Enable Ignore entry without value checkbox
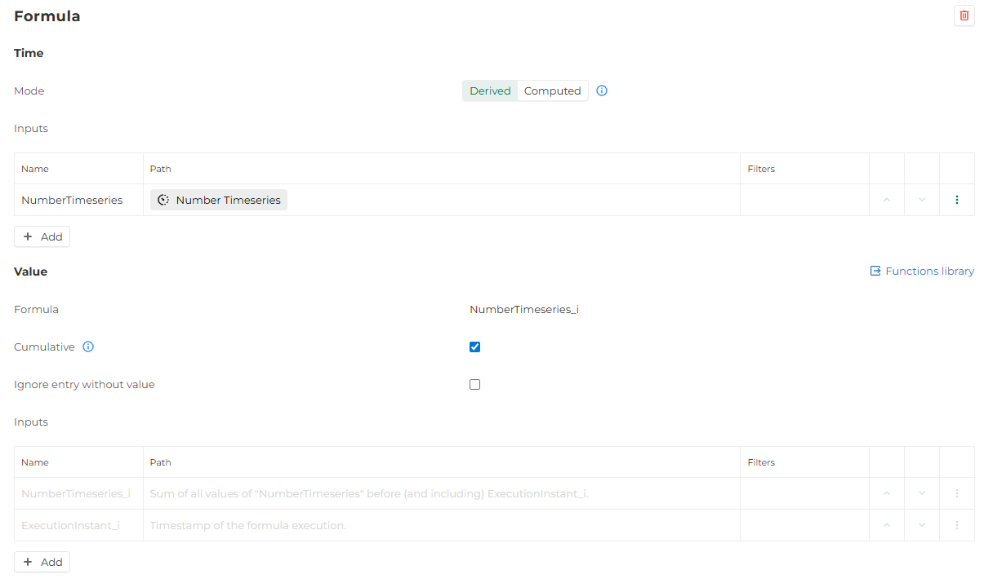 [x=474, y=384]
